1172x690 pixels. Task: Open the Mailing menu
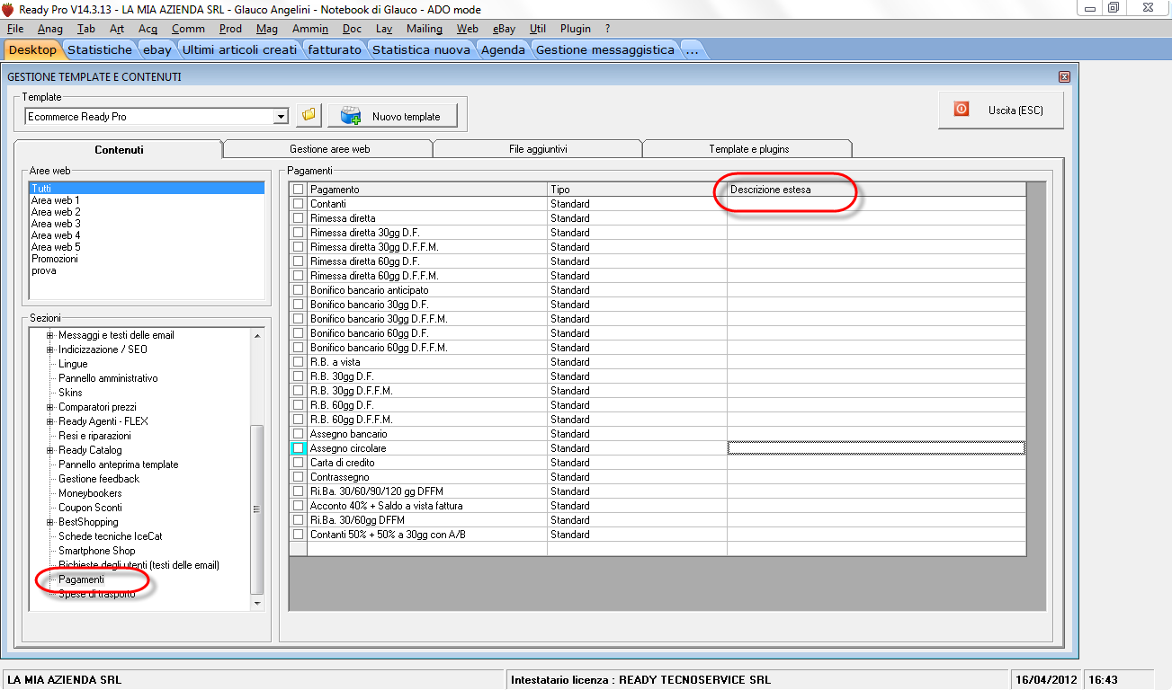click(x=424, y=29)
